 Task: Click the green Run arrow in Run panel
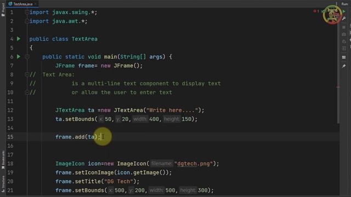coord(344,11)
